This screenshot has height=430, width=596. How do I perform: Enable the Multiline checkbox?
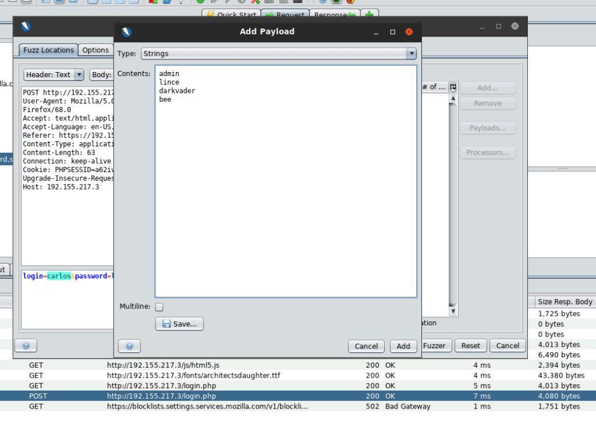click(x=159, y=307)
